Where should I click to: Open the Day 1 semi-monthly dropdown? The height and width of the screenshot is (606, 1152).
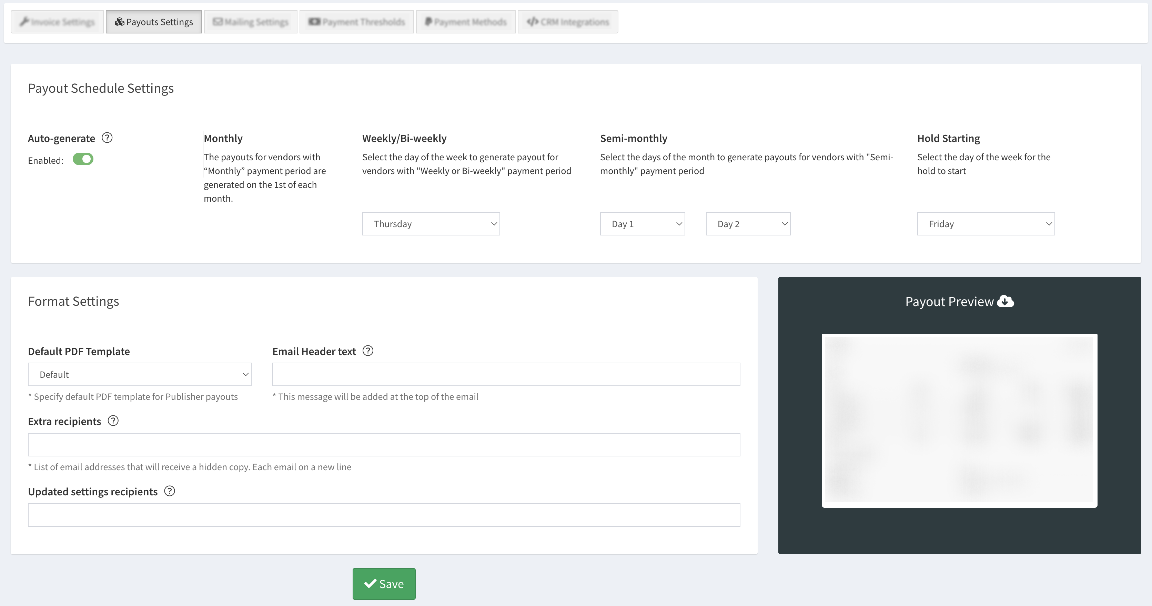pyautogui.click(x=642, y=224)
